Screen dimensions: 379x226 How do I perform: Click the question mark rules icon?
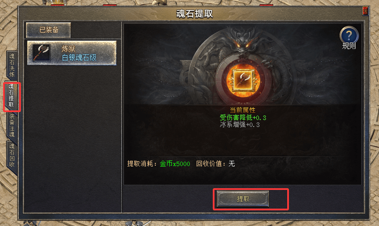click(x=349, y=35)
